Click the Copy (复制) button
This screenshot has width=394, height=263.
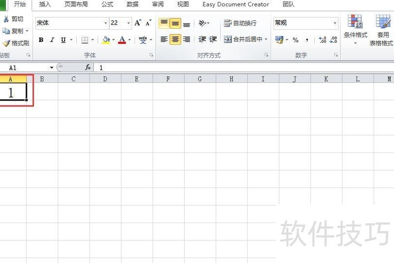click(x=13, y=31)
